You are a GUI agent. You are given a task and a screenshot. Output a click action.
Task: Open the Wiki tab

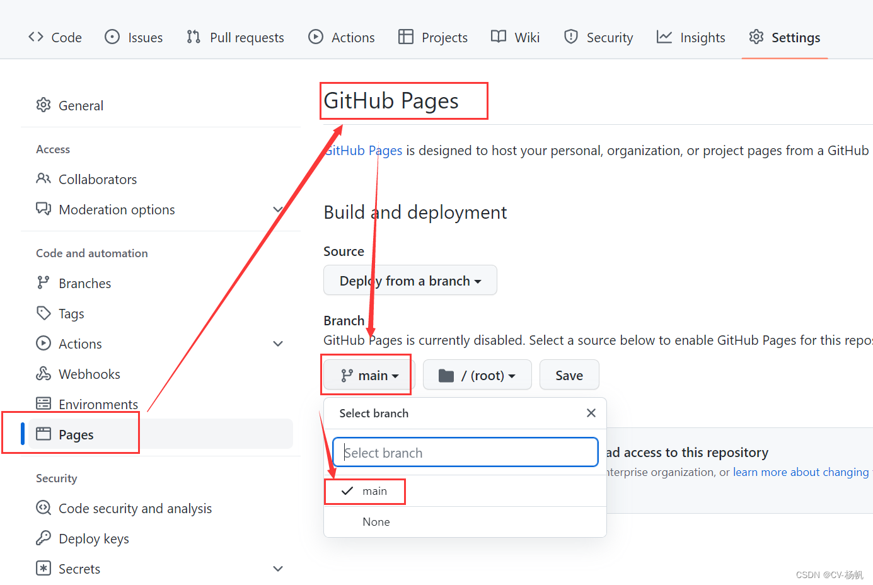click(516, 37)
